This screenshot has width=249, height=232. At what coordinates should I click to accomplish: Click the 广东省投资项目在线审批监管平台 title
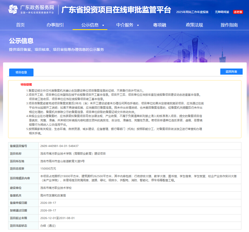(116, 10)
